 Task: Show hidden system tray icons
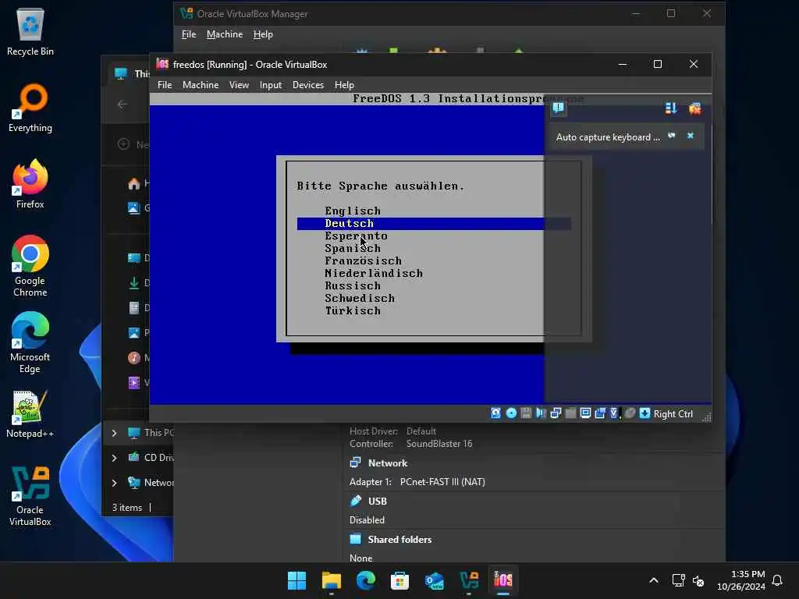tap(654, 580)
